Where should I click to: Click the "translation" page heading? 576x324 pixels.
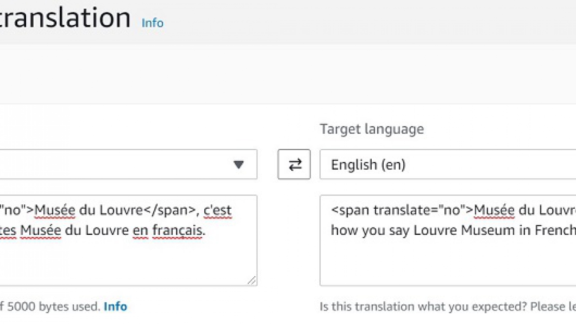pyautogui.click(x=66, y=18)
